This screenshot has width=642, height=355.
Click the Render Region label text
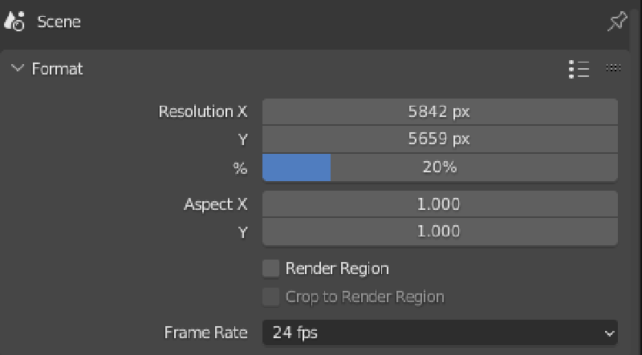[x=337, y=268]
